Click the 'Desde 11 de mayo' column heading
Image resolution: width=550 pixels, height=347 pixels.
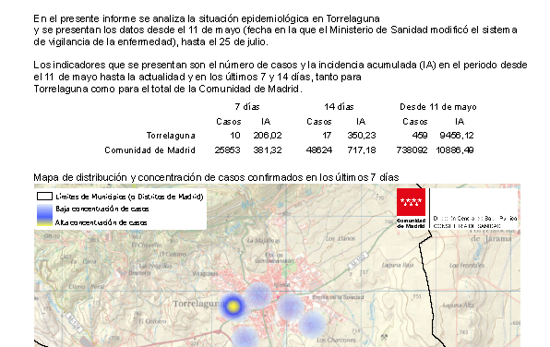(x=438, y=107)
